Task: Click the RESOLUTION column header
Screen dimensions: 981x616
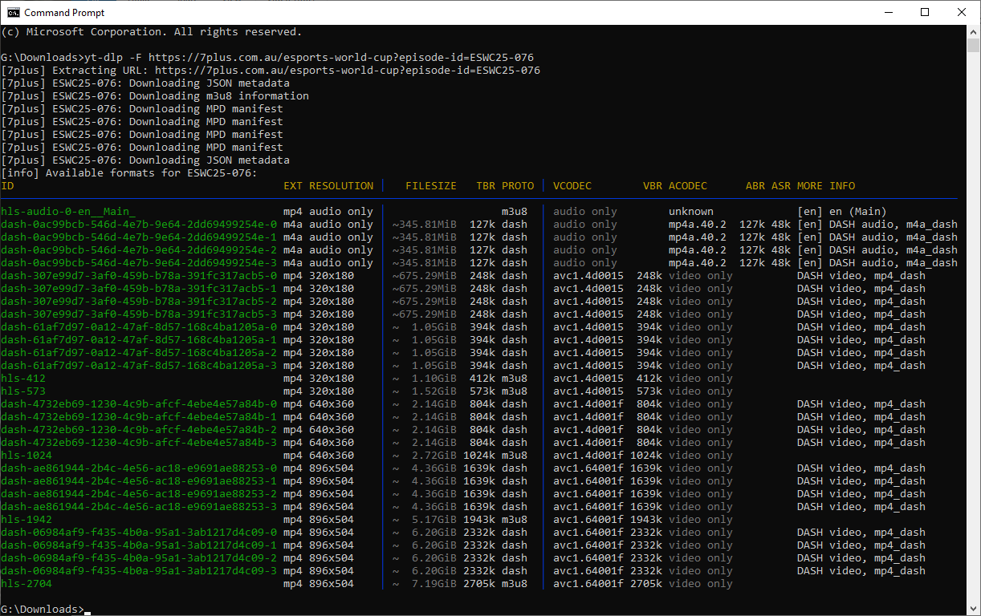Action: (341, 186)
